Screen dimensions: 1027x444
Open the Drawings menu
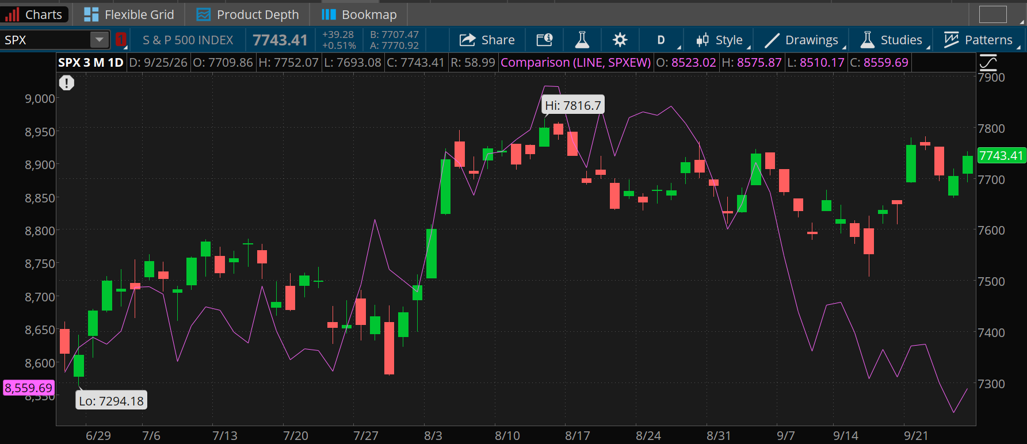click(x=802, y=40)
